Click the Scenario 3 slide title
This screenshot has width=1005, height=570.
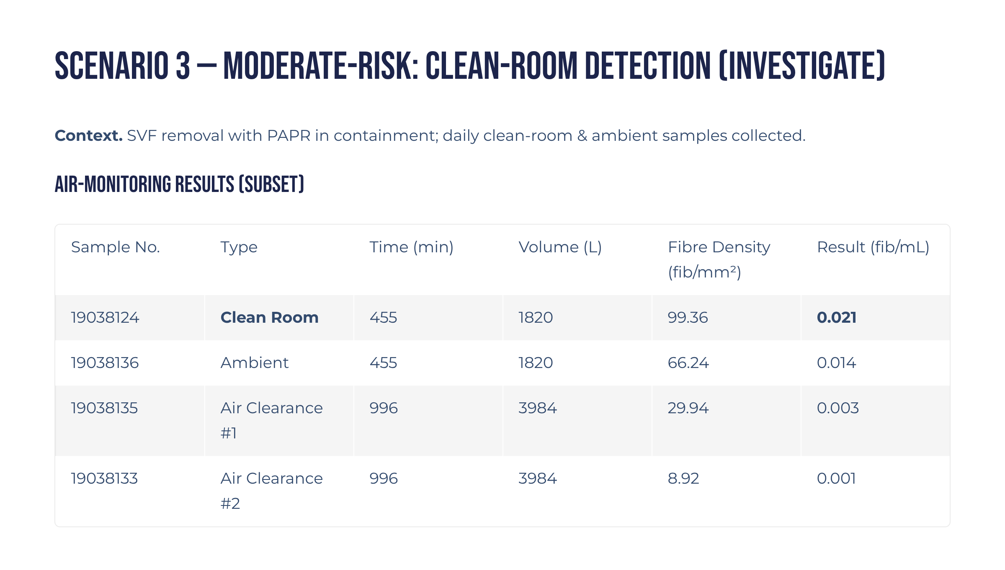pos(469,66)
